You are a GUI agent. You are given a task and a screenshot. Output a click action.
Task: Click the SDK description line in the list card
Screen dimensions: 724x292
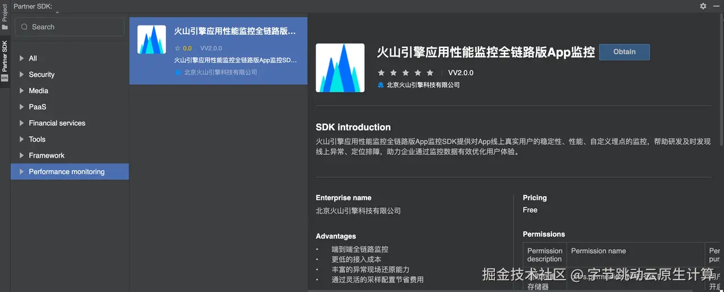[x=235, y=60]
